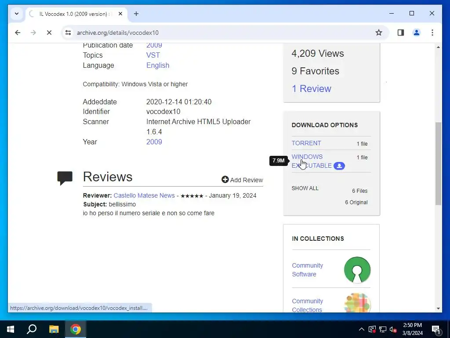Click the page vertical scrollbar thumb

pyautogui.click(x=438, y=164)
